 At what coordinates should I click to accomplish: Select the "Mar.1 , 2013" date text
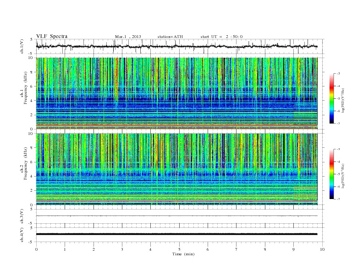128,37
